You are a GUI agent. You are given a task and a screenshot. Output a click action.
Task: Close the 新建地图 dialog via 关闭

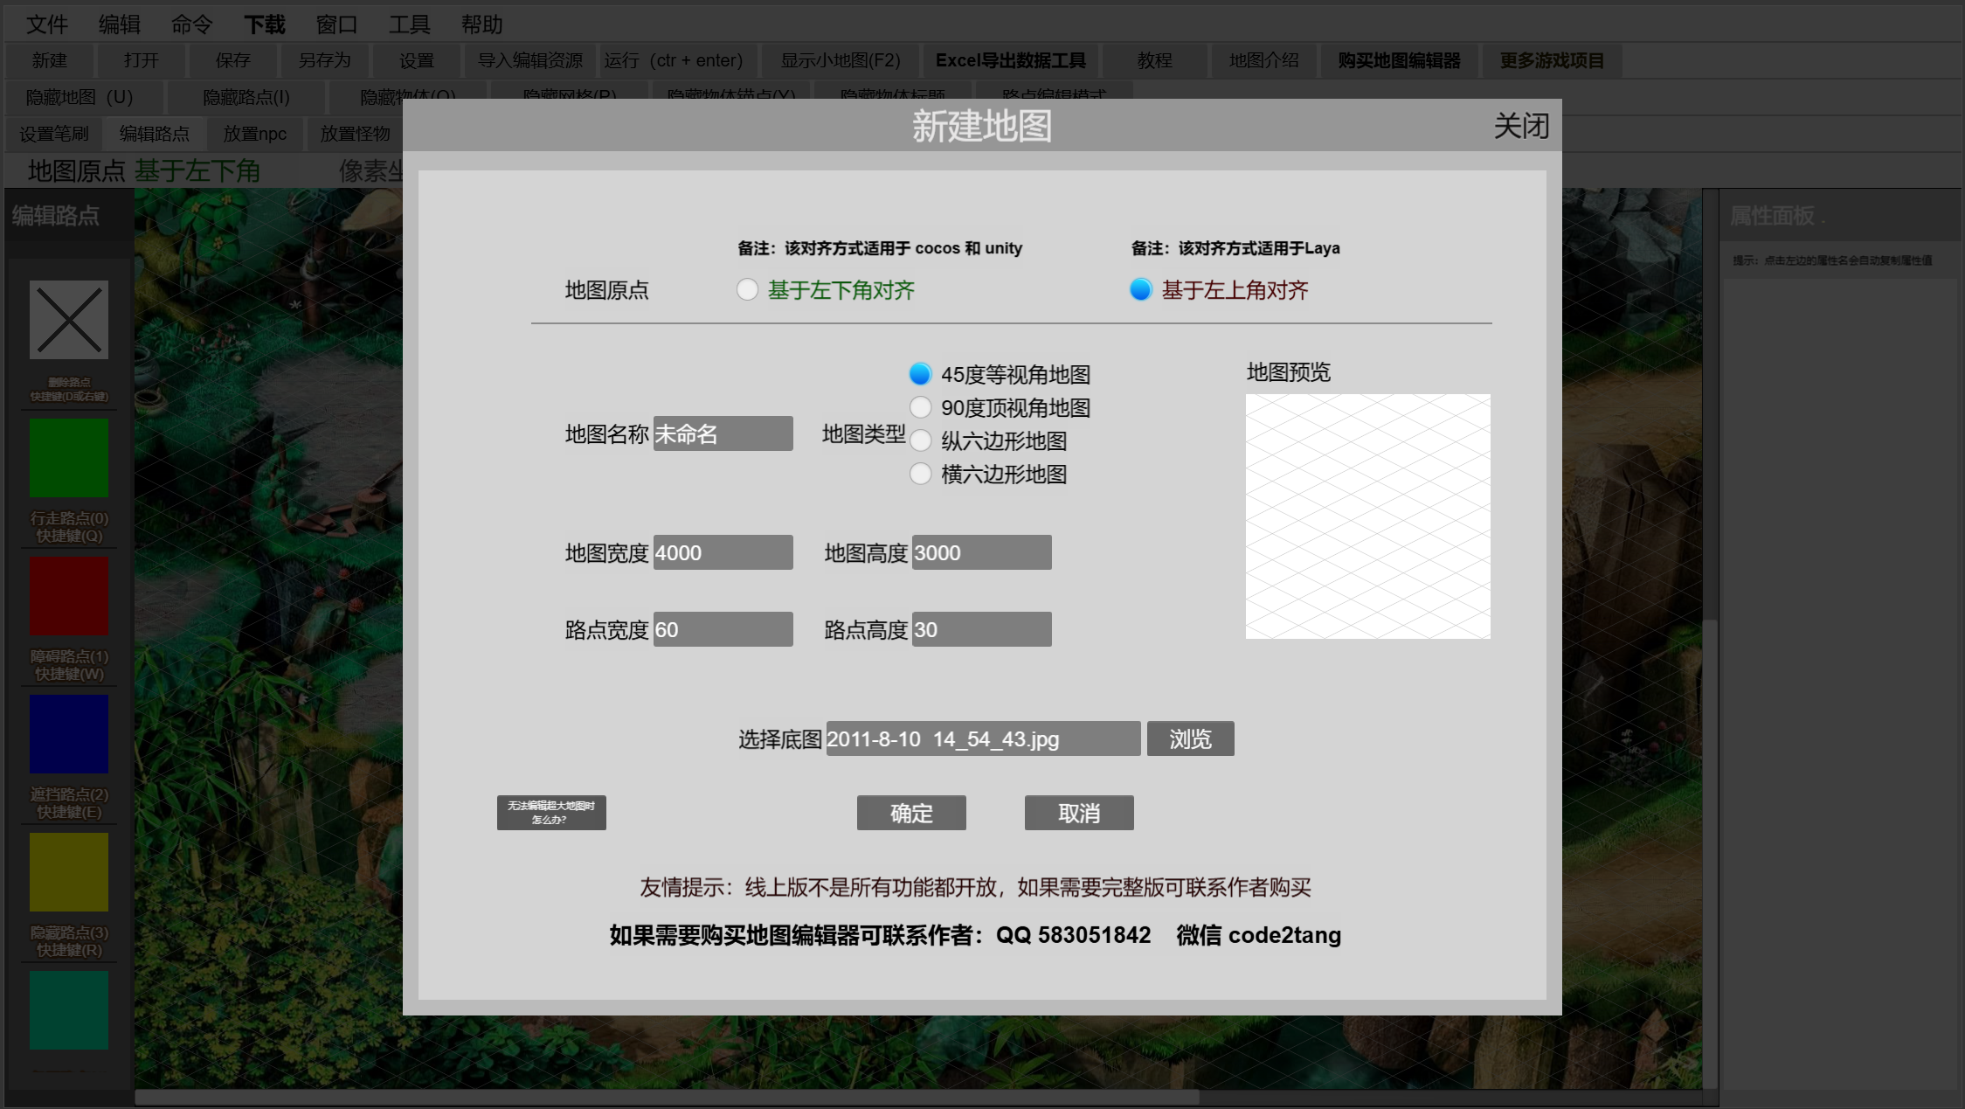(x=1521, y=126)
